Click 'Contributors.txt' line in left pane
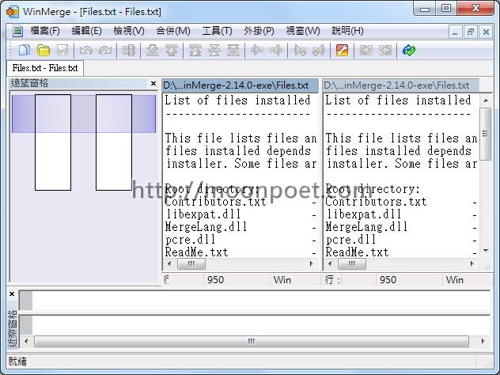Image resolution: width=500 pixels, height=375 pixels. point(215,202)
